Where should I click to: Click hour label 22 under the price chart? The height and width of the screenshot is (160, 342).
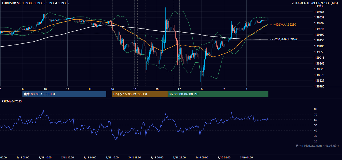[179, 89]
